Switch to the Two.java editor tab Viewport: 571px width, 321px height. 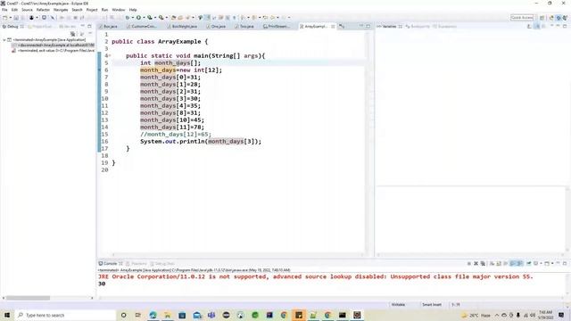pyautogui.click(x=244, y=27)
